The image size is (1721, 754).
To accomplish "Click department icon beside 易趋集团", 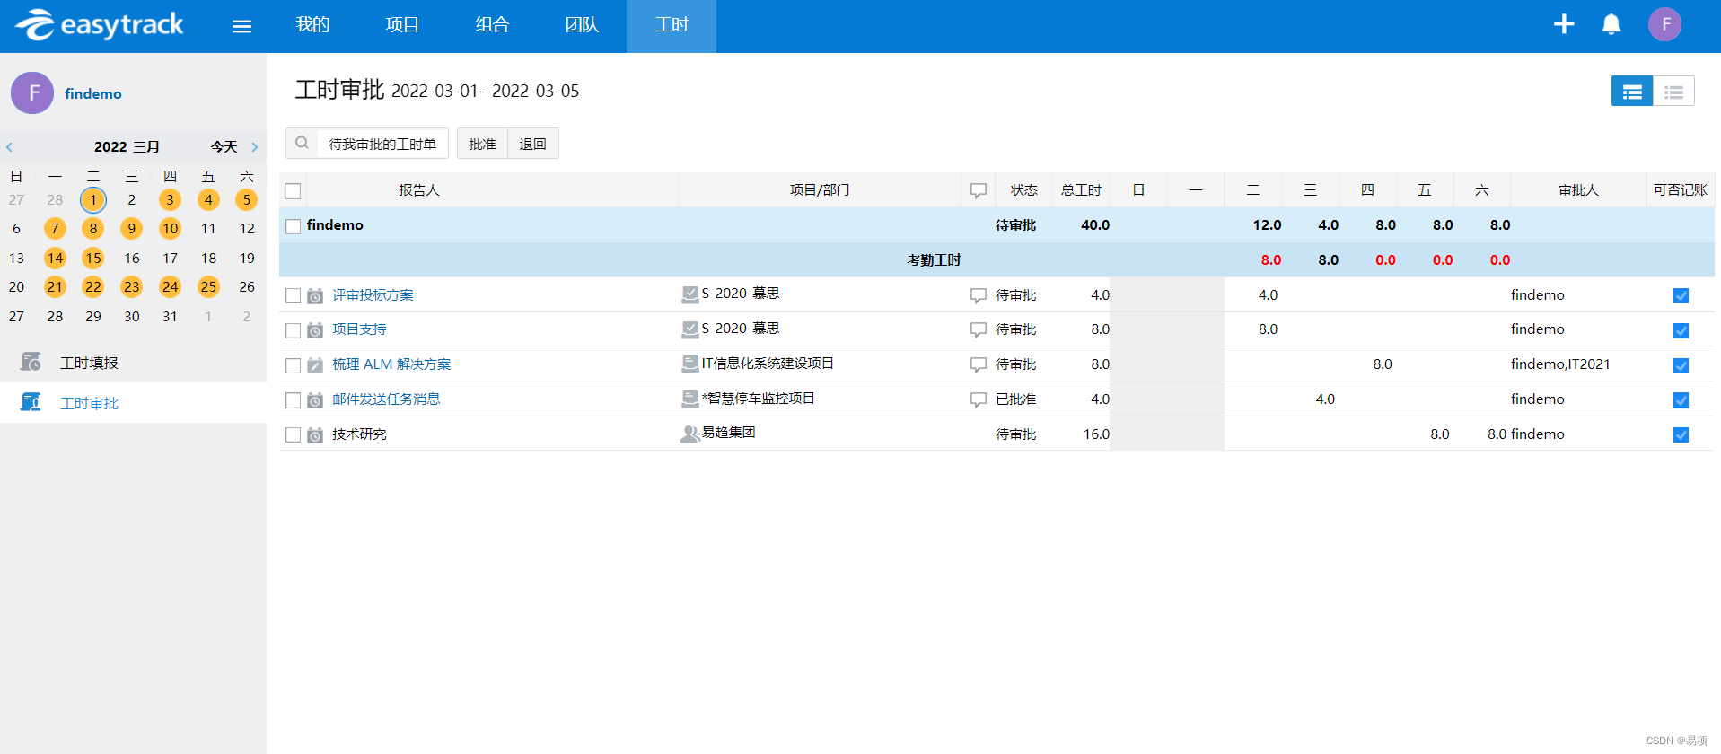I will 689,434.
